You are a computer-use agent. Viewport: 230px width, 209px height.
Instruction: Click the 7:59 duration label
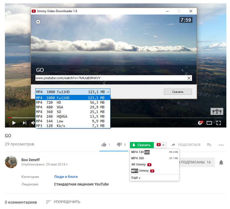[186, 20]
